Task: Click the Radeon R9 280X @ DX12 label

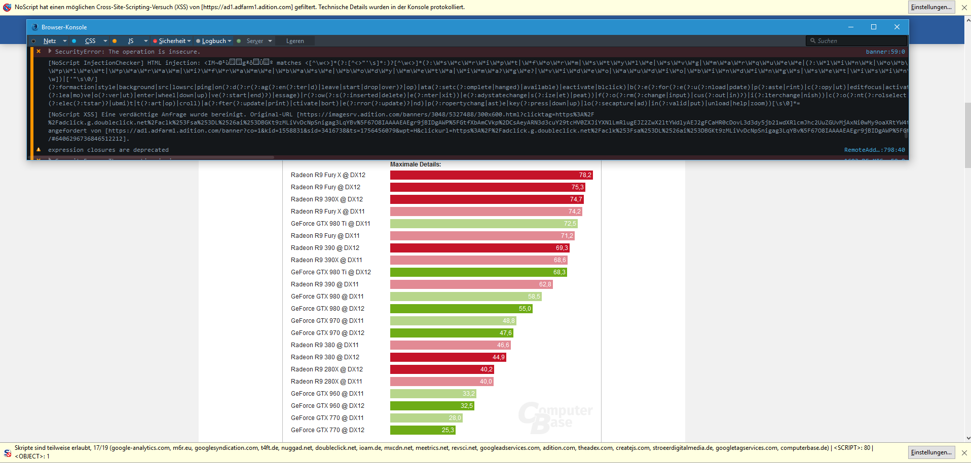Action: click(327, 369)
